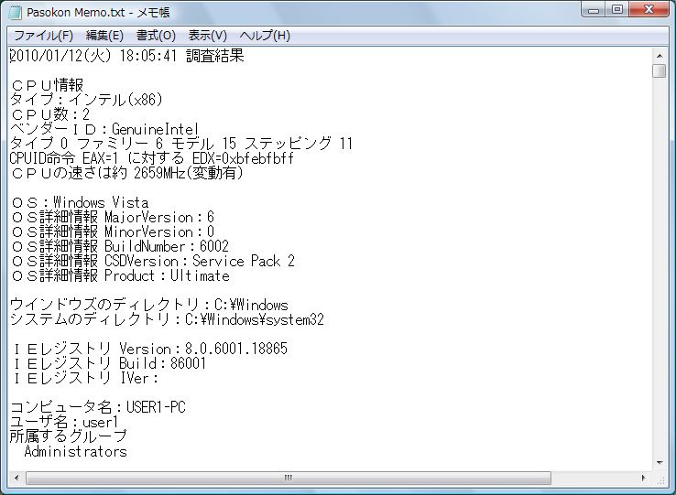Viewport: 676px width, 495px height.
Task: Click the 'ＩＥレジストリ Build：86001' line
Action: [x=109, y=363]
